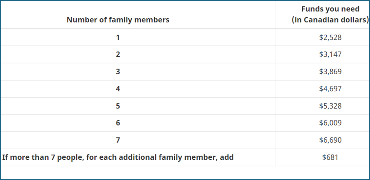This screenshot has height=180, width=370.
Task: Click the $6,690 funds amount
Action: (330, 140)
